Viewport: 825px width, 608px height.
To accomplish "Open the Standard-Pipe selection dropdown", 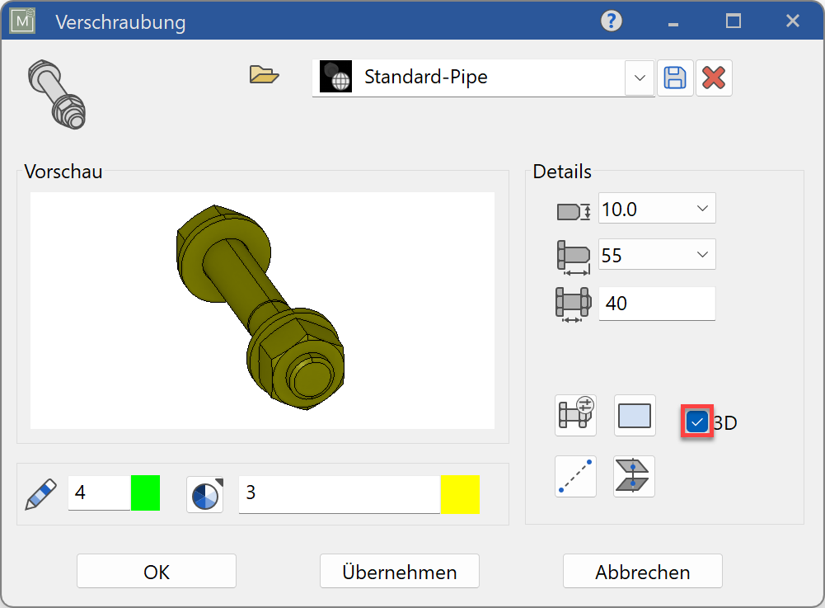I will coord(640,78).
